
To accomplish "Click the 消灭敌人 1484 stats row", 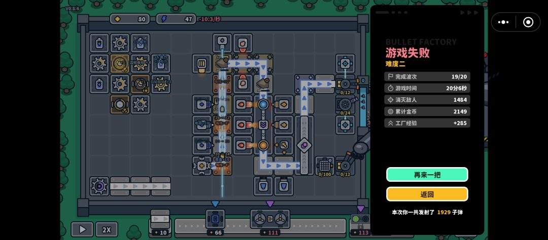I will tap(427, 100).
